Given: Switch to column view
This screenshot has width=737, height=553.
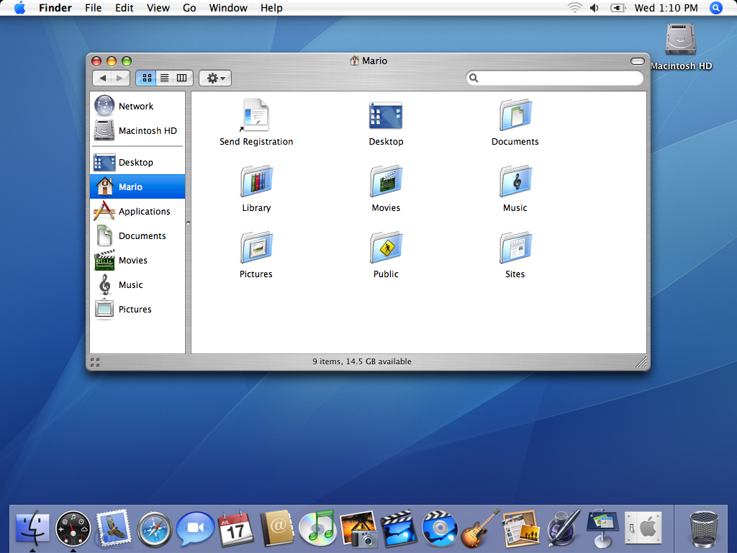Looking at the screenshot, I should 182,78.
